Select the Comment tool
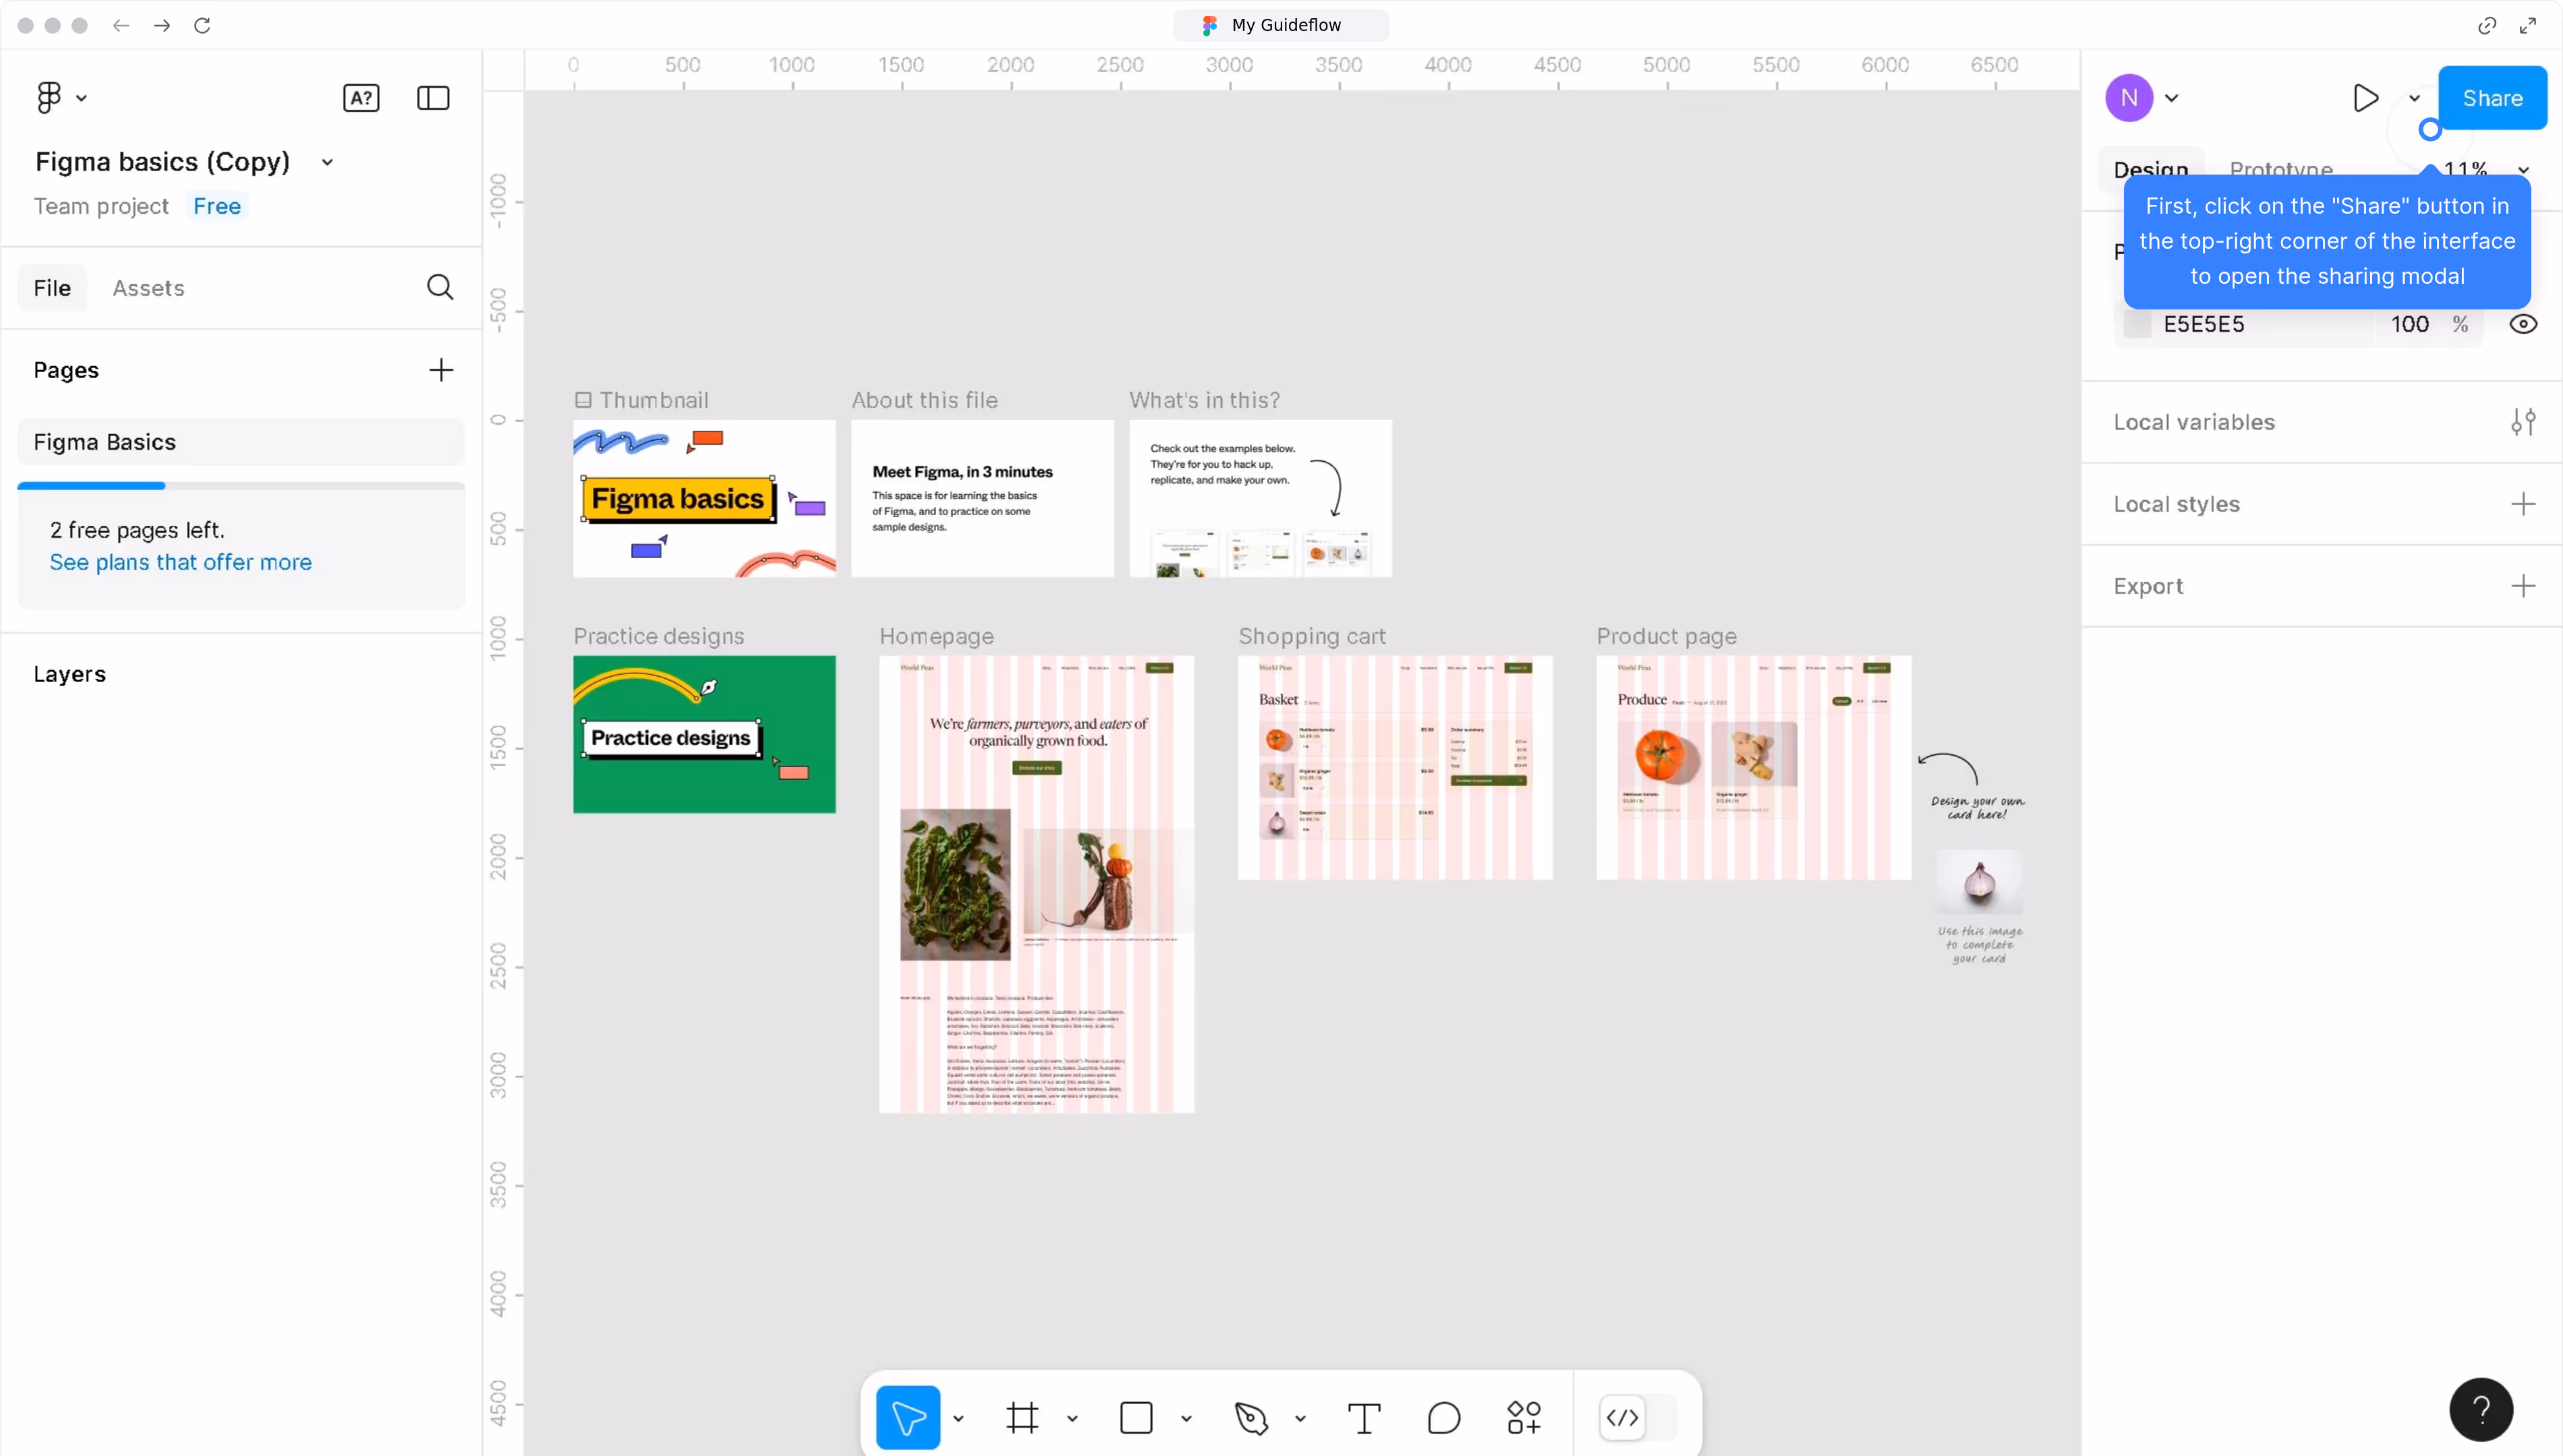 [1443, 1417]
